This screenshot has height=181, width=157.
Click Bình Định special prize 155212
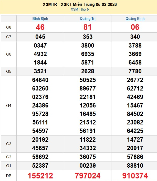(40, 176)
